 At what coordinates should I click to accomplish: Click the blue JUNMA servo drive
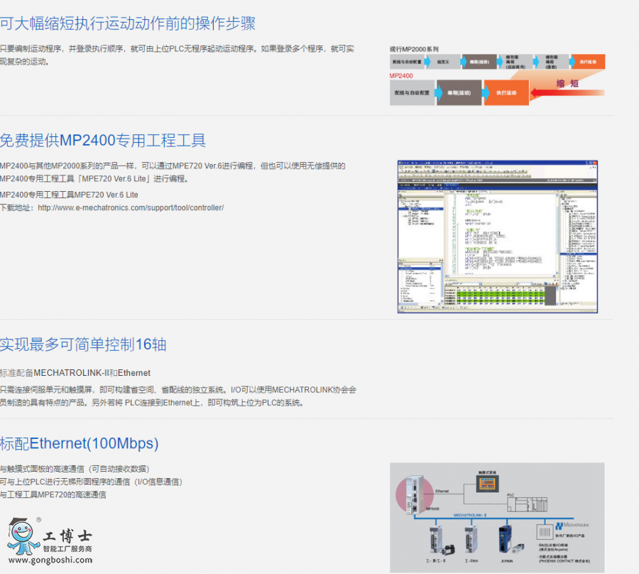click(505, 539)
